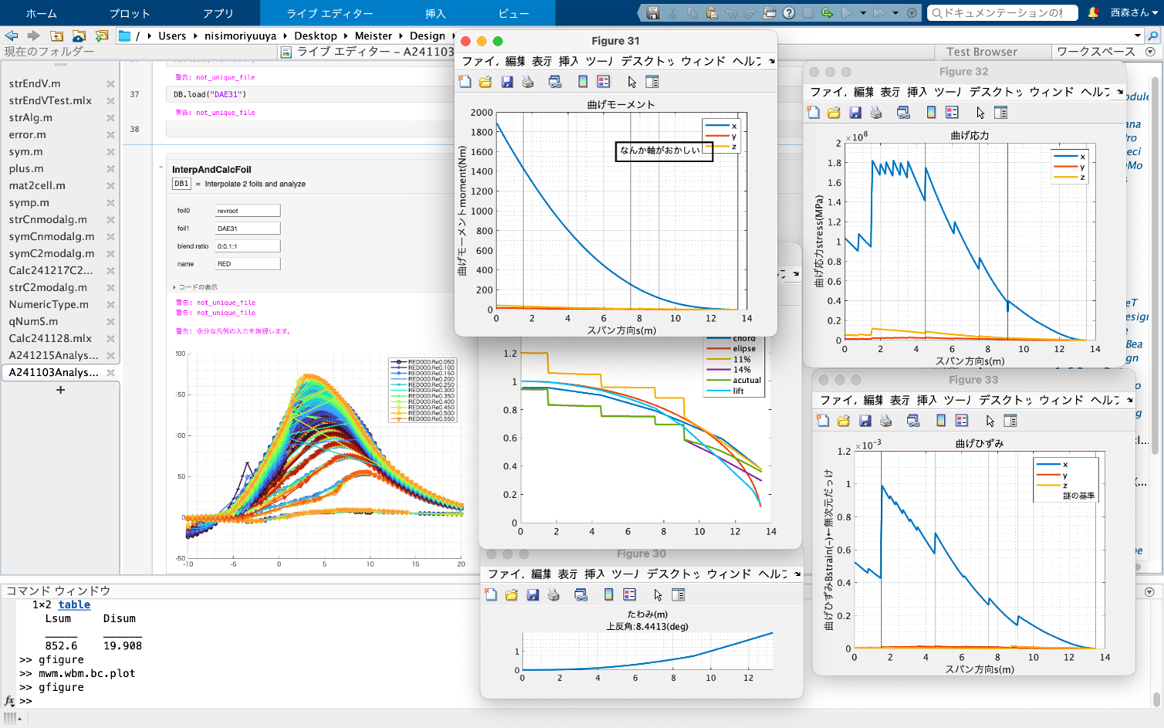
Task: Click Users in folder path
Action: coord(172,36)
